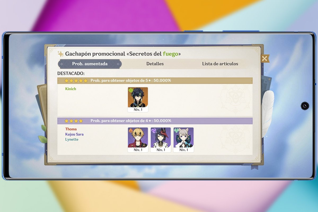
Task: Click the Niv. 1 label under Kujou Sara
Action: point(161,150)
